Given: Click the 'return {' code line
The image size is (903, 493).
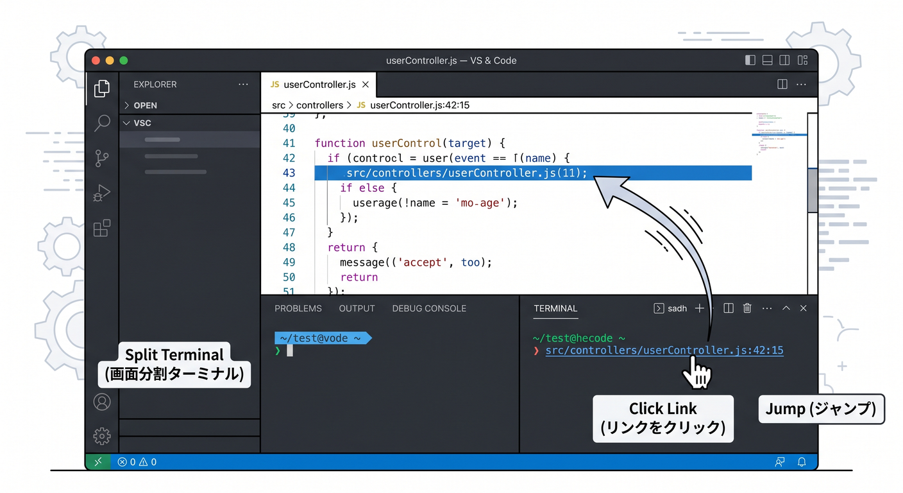Looking at the screenshot, I should [353, 247].
